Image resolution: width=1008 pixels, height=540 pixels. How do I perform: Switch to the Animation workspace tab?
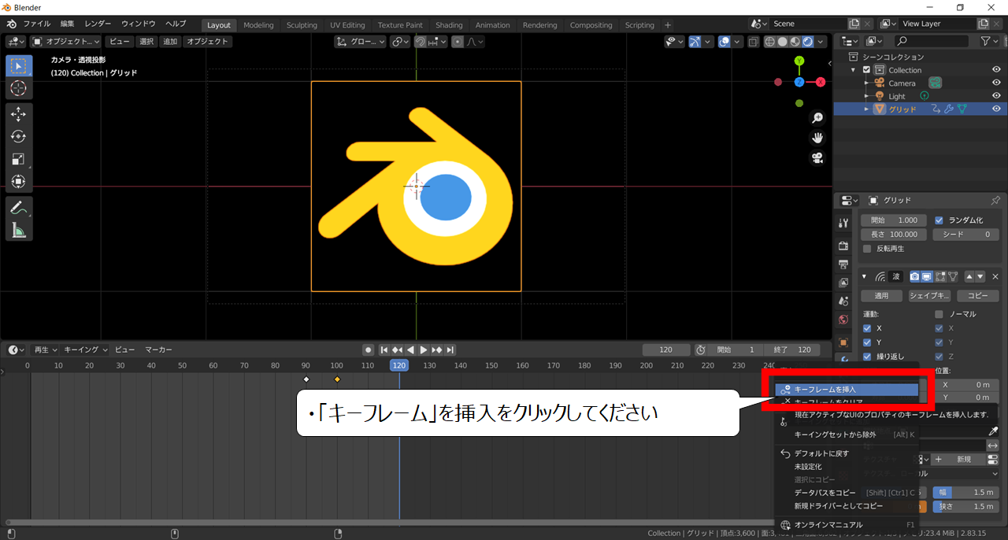coord(493,25)
